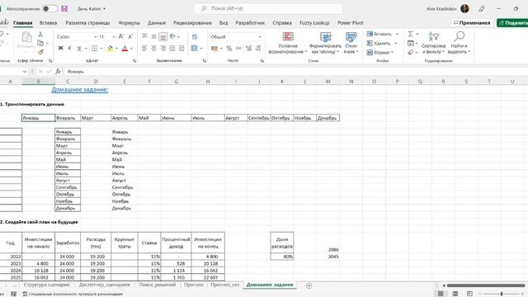Save the workbook with the purple disk icon
This screenshot has width=528, height=297.
[64, 9]
